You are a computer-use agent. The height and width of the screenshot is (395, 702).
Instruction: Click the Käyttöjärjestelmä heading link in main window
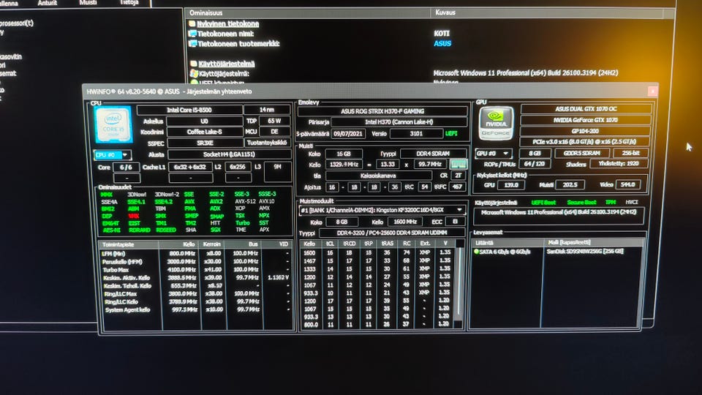[x=227, y=64]
